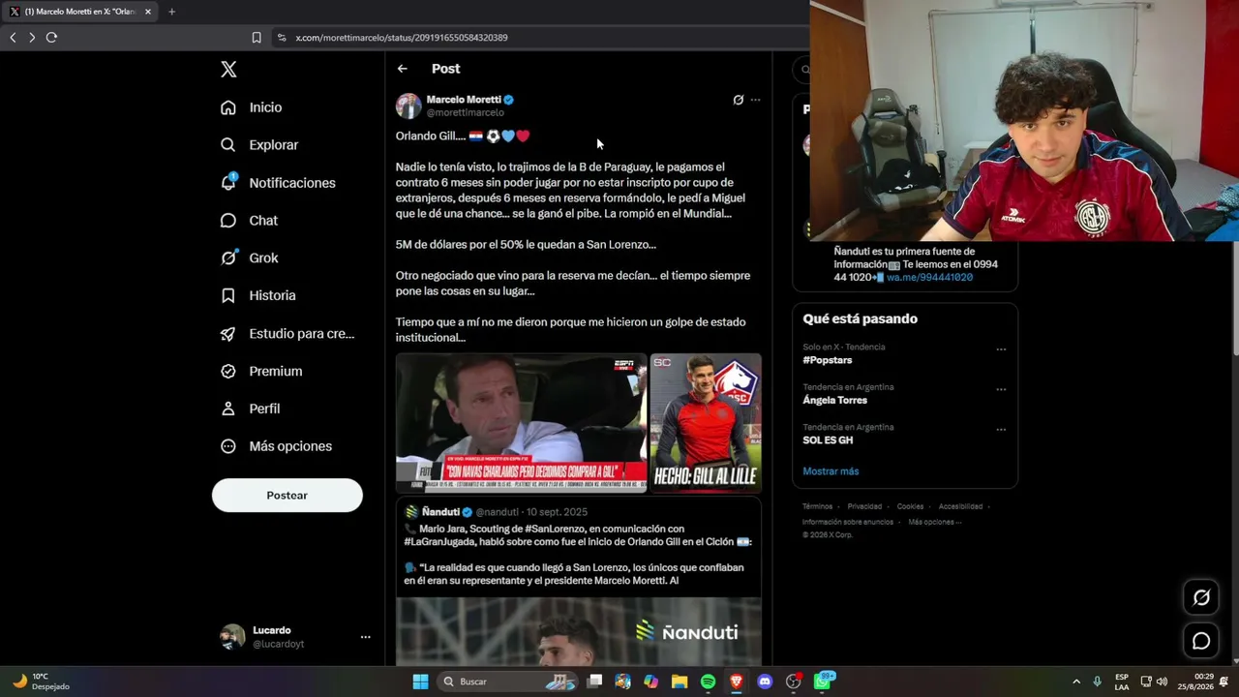Open the floating chat messages button
This screenshot has width=1239, height=697.
1201,641
